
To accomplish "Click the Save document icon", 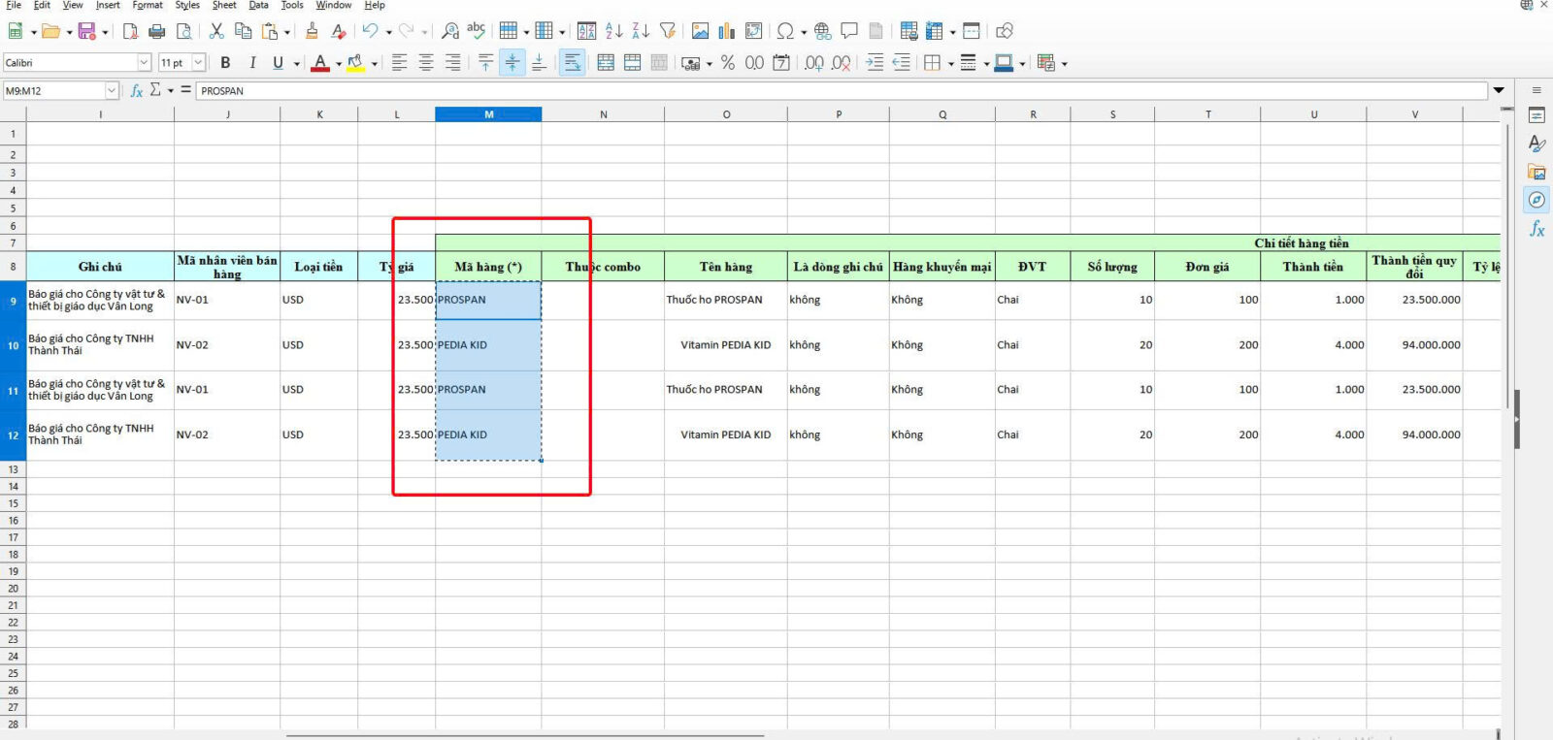I will [86, 31].
